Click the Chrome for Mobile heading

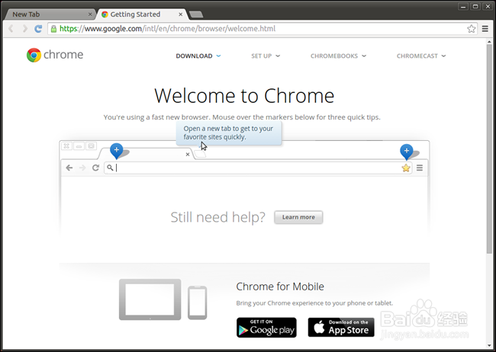pyautogui.click(x=280, y=286)
